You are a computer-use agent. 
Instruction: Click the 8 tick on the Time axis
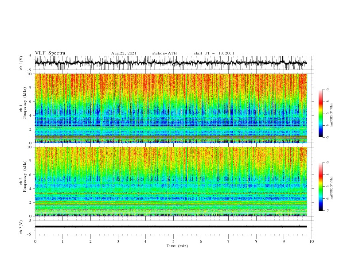[256, 241]
